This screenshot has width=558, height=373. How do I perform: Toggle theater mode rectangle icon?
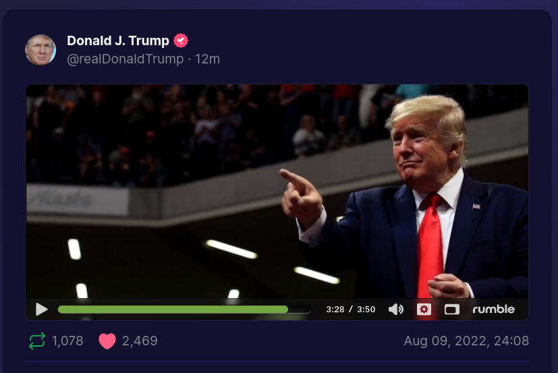pyautogui.click(x=452, y=310)
